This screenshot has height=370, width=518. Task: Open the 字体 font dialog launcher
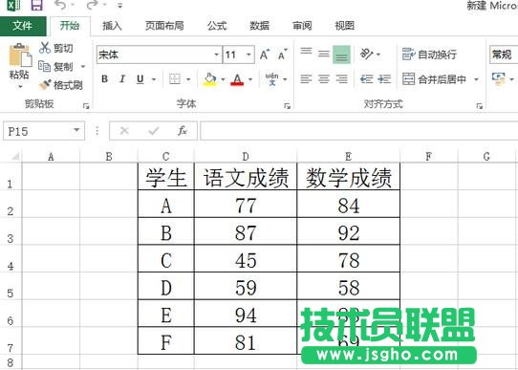[287, 106]
